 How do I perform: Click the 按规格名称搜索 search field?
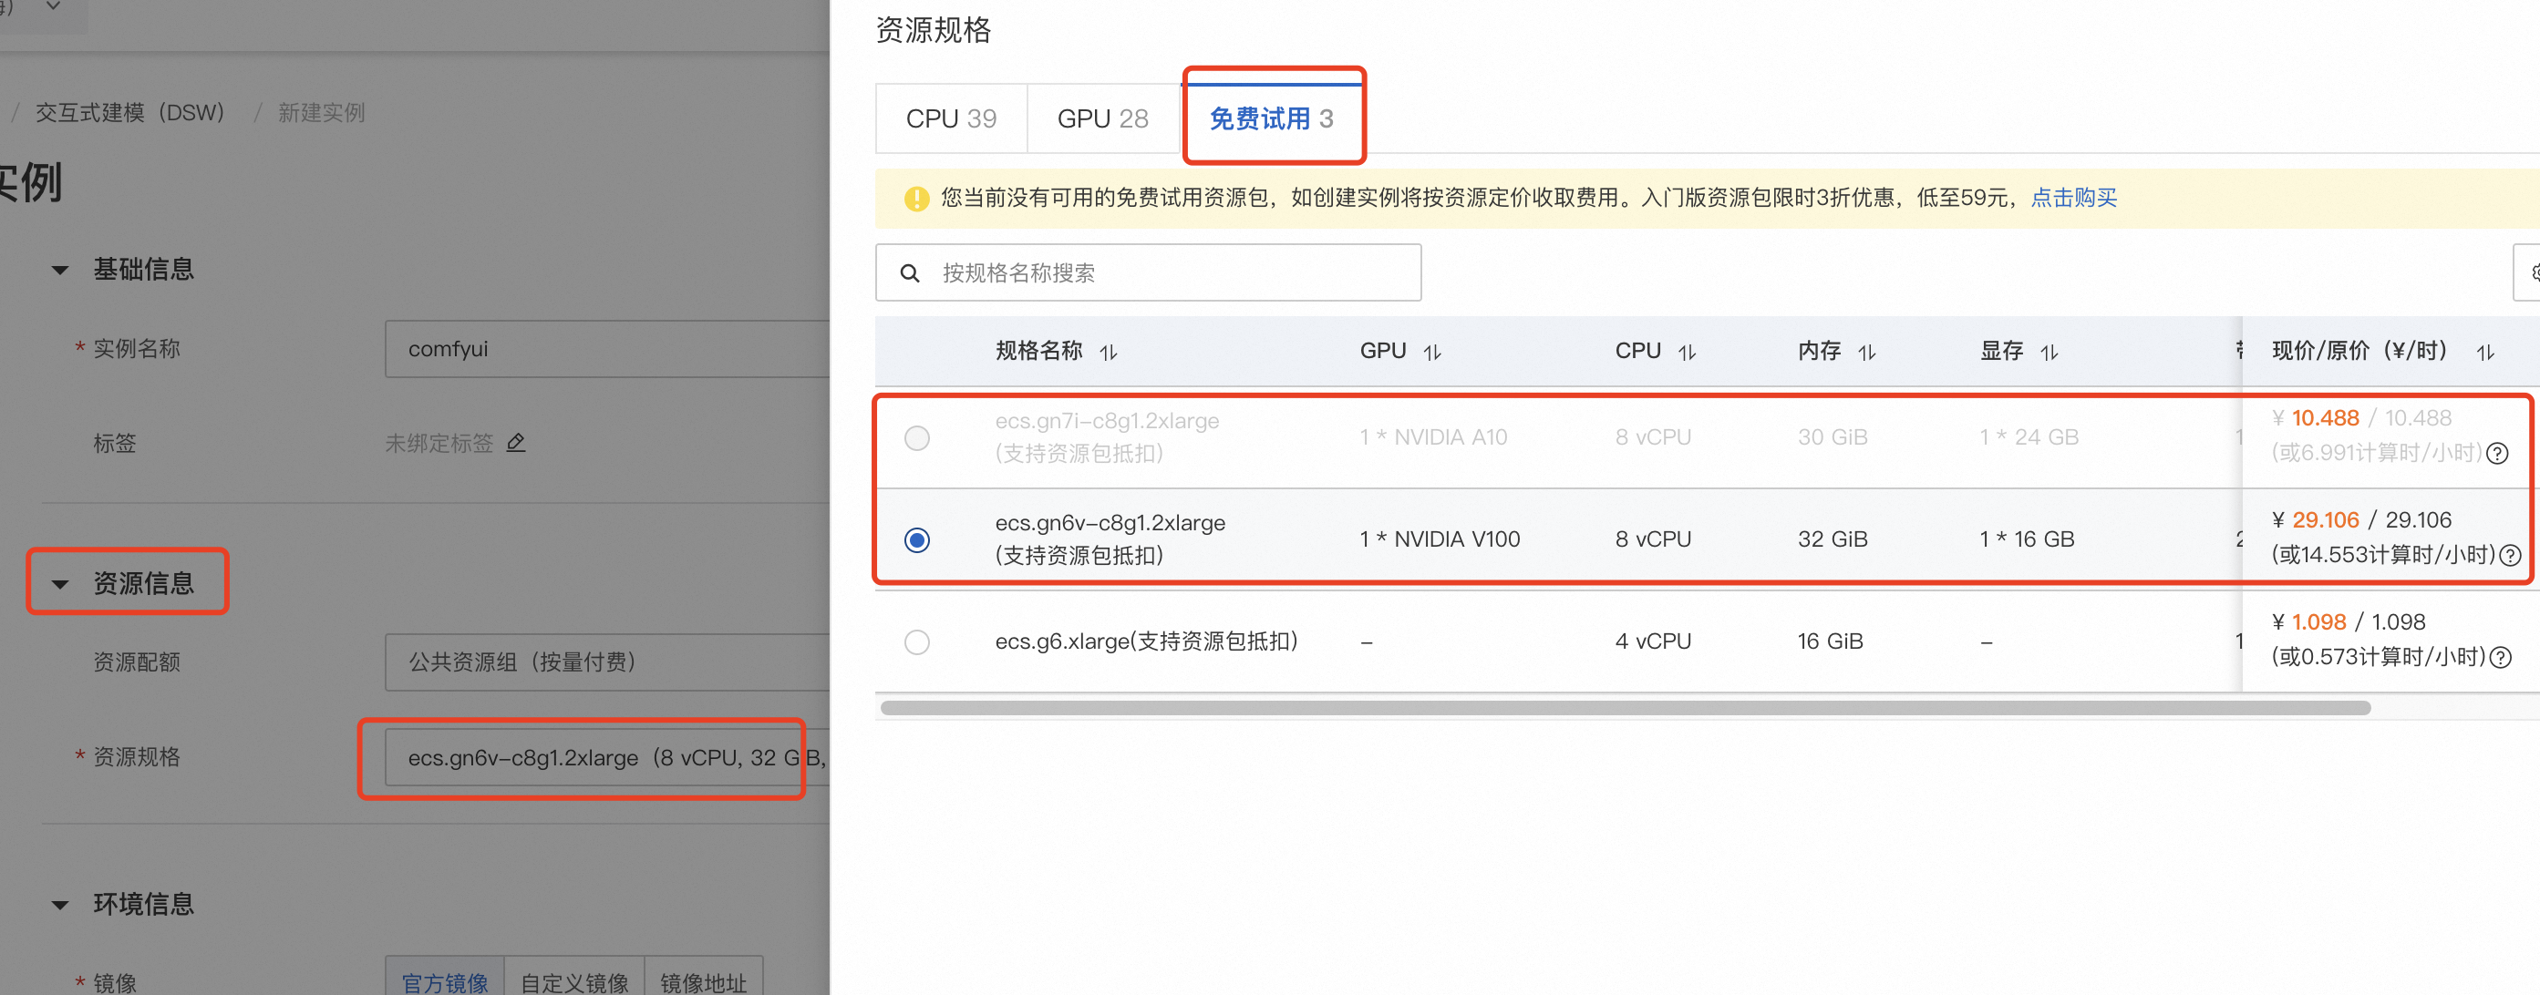[1148, 272]
